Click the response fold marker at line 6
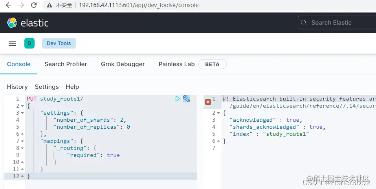 tap(218, 141)
